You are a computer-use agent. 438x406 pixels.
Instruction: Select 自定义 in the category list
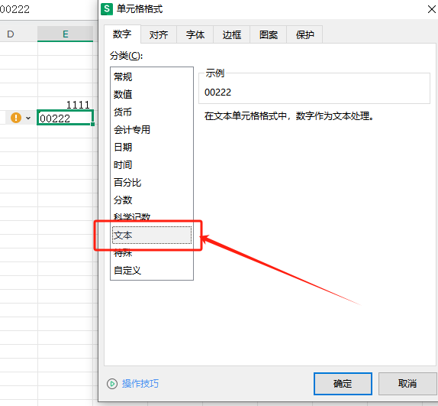[x=152, y=271]
